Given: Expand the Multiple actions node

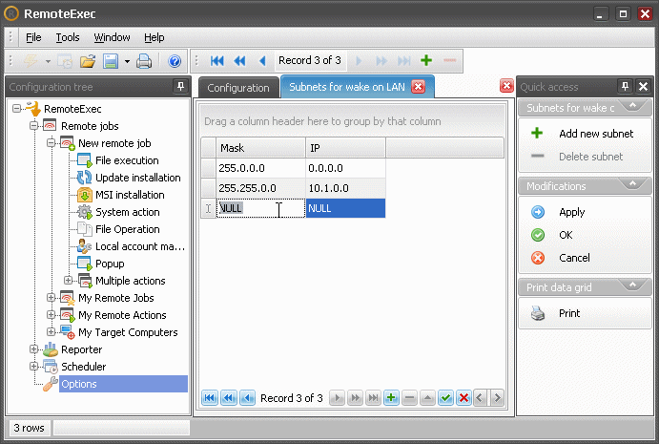Looking at the screenshot, I should (x=68, y=281).
